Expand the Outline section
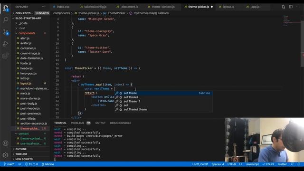This screenshot has height=171, width=304. coord(30,149)
